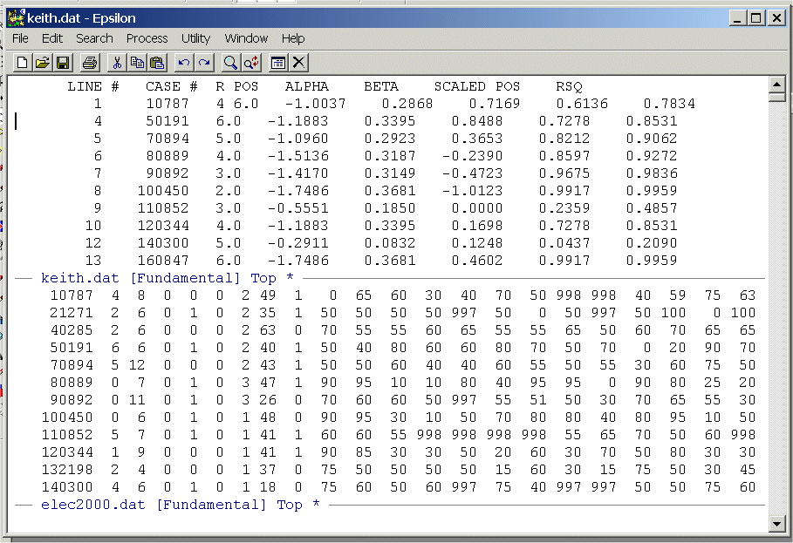Paste using the clipboard icon
Screen dimensions: 793x543
click(157, 62)
